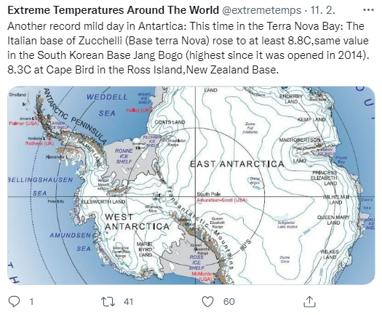Image resolution: width=382 pixels, height=315 pixels.
Task: Like the tweet with the heart icon
Action: (208, 301)
